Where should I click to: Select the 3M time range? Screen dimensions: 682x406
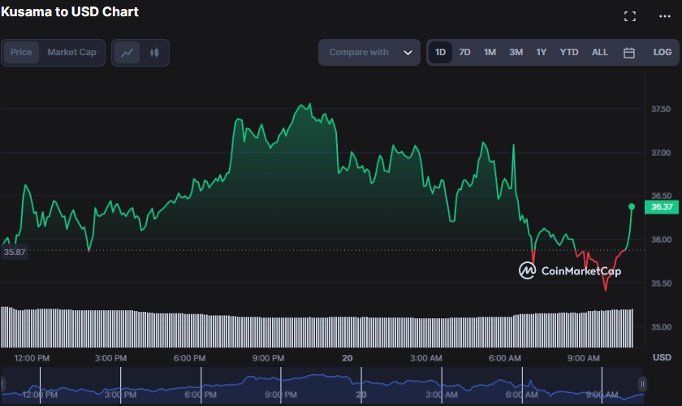[516, 53]
